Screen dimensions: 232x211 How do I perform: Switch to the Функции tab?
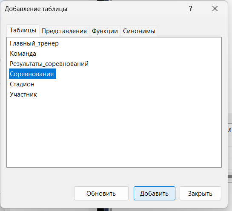coord(105,31)
